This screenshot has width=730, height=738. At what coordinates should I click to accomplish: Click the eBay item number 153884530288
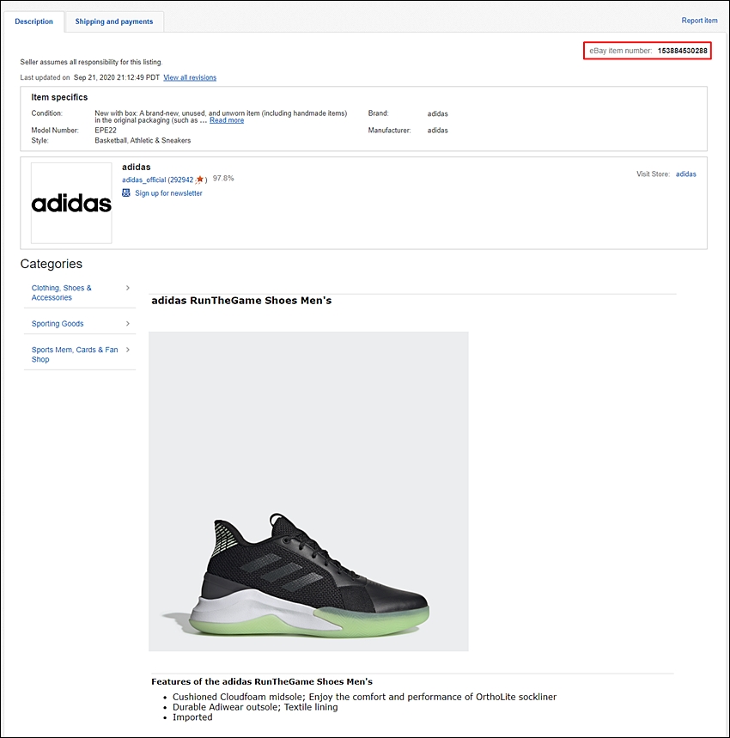pos(682,51)
